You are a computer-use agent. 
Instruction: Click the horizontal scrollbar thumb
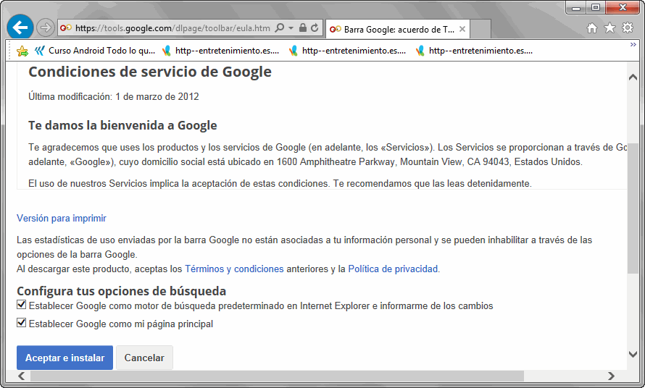pyautogui.click(x=278, y=376)
